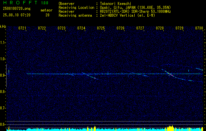This screenshot has width=206, height=131.
Task: Click the 0.9 kHz axis label
Action: click(x=3, y=75)
